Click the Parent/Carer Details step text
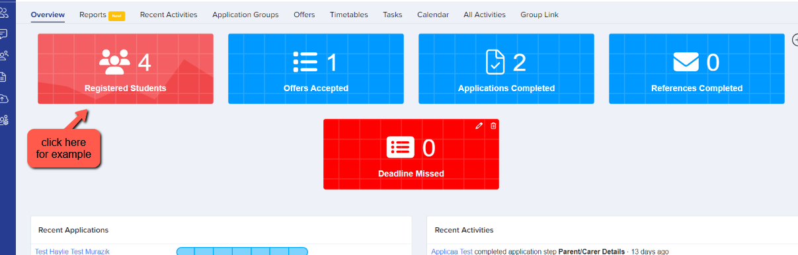The width and height of the screenshot is (798, 255). coord(591,252)
